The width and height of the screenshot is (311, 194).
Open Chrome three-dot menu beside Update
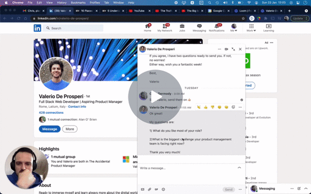click(x=307, y=18)
